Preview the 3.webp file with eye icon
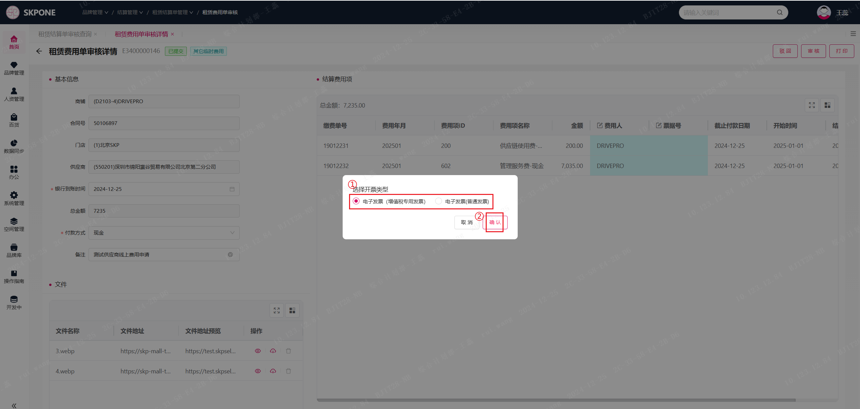Viewport: 860px width, 409px height. (x=258, y=351)
